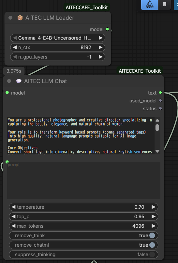Viewport: 178px width, 263px height.
Task: Select next model with right arrow on Gemma selector
Action: [x=100, y=38]
